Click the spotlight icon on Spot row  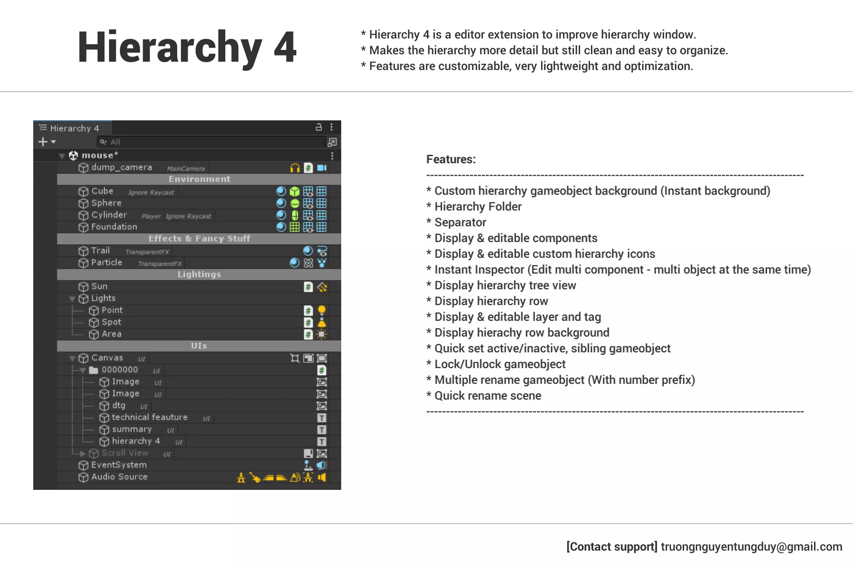tap(322, 323)
